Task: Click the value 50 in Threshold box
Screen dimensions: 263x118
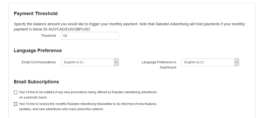Action: click(x=65, y=36)
